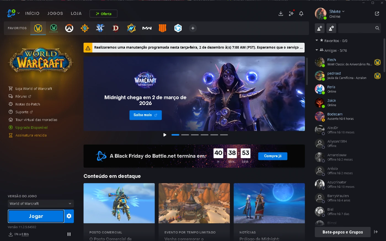
Task: Pause the download with the pause icon
Action: coord(69,234)
